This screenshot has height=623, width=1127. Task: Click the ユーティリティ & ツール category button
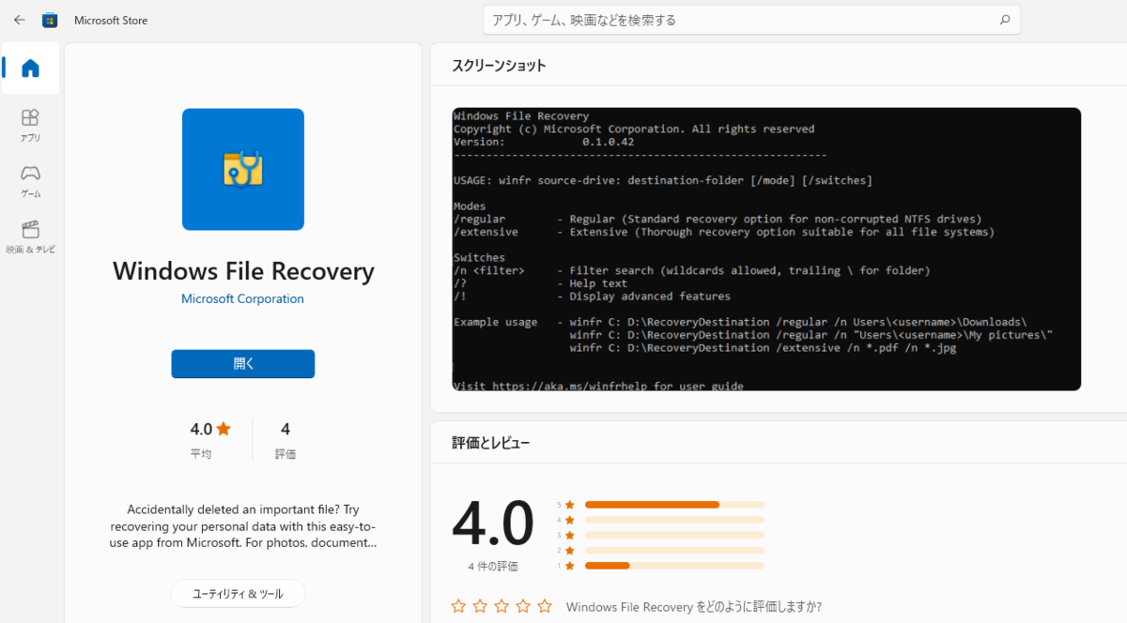point(239,594)
